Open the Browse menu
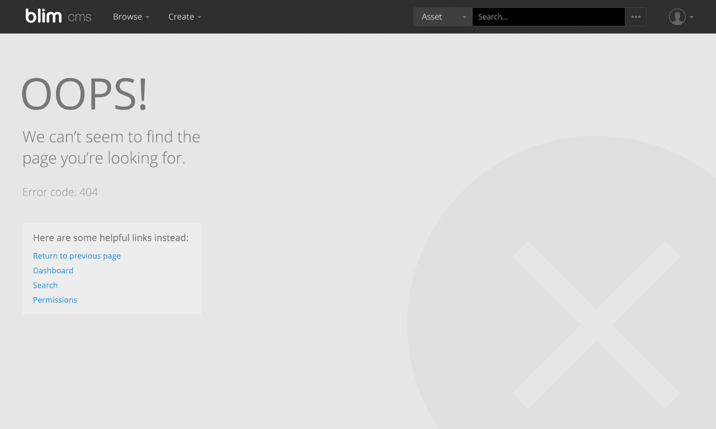The width and height of the screenshot is (716, 429). tap(131, 17)
